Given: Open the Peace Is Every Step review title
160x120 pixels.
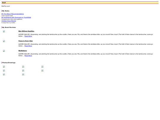Looking at the screenshot, I should (x=25, y=41).
